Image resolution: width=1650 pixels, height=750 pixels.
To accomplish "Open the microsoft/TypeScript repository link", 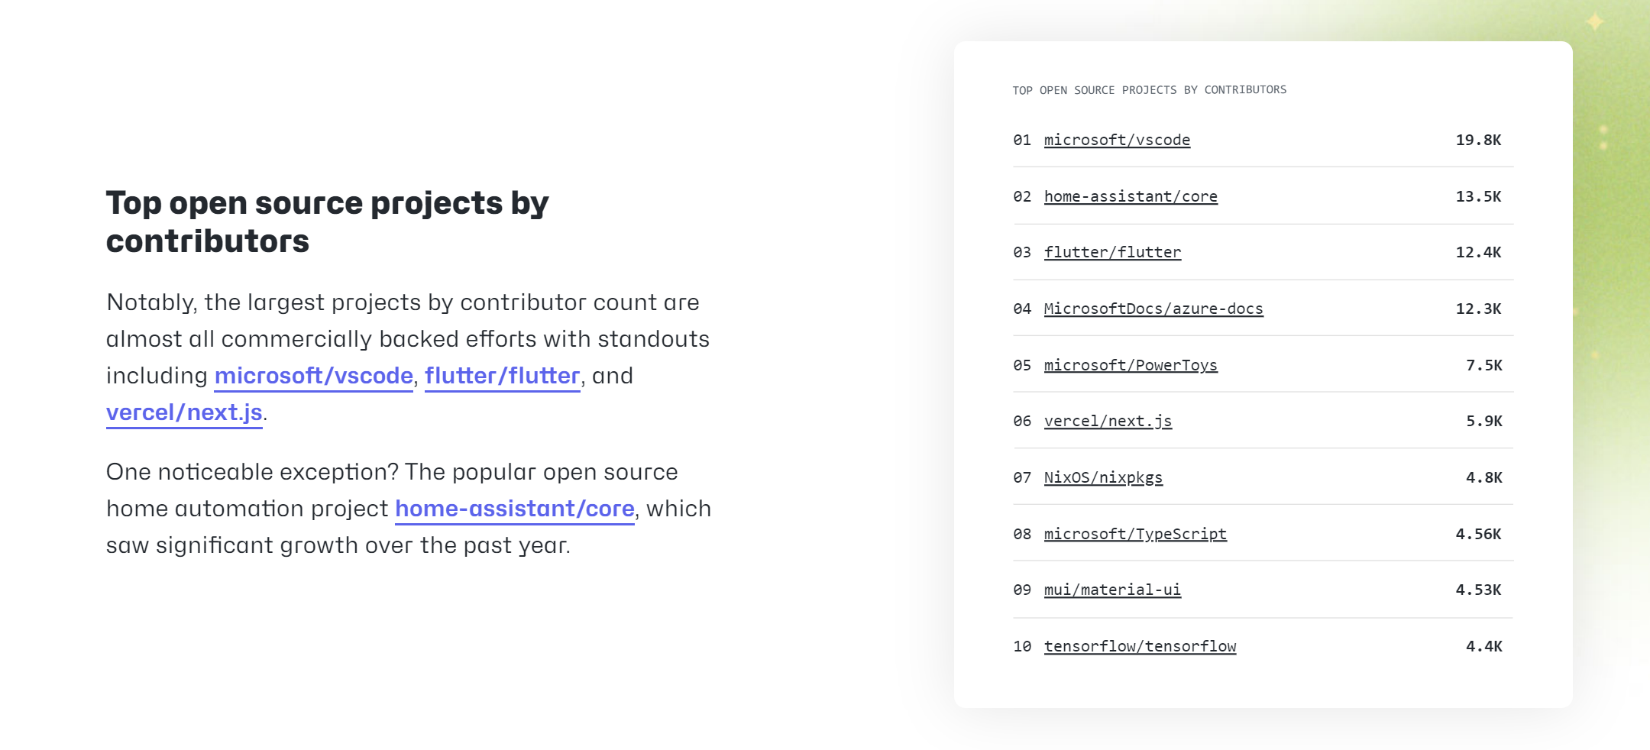I will tap(1135, 534).
